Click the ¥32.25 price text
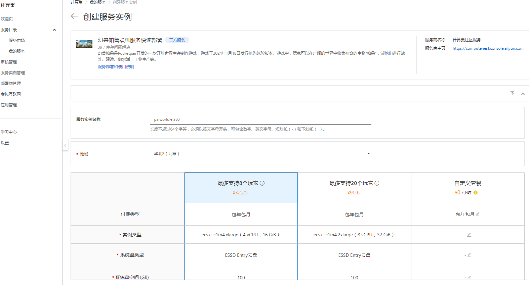Screen dimensions: 529x285 pos(240,193)
